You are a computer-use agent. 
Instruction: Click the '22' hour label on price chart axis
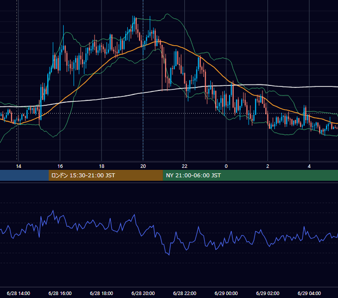pos(184,166)
